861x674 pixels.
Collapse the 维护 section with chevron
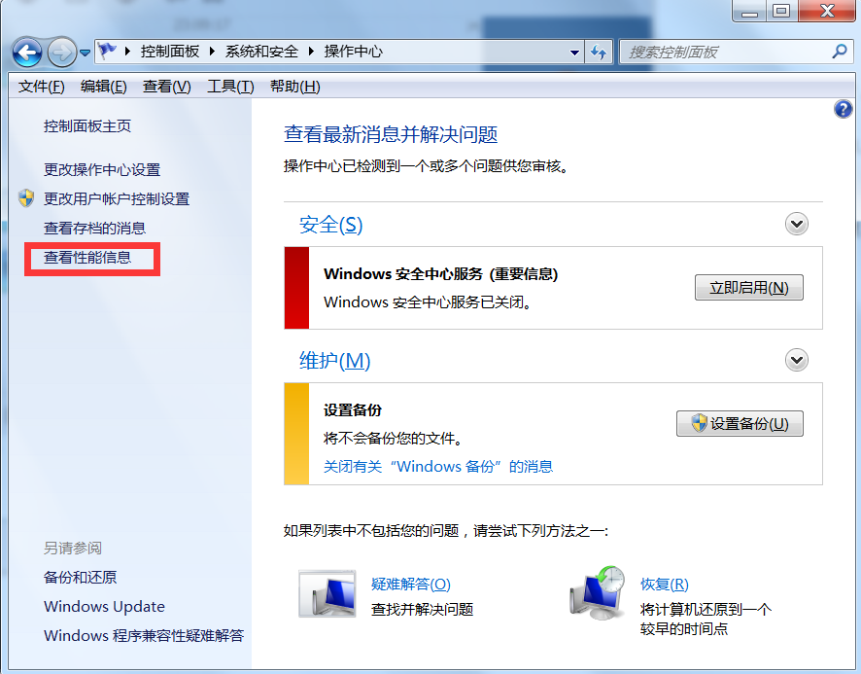click(x=796, y=360)
